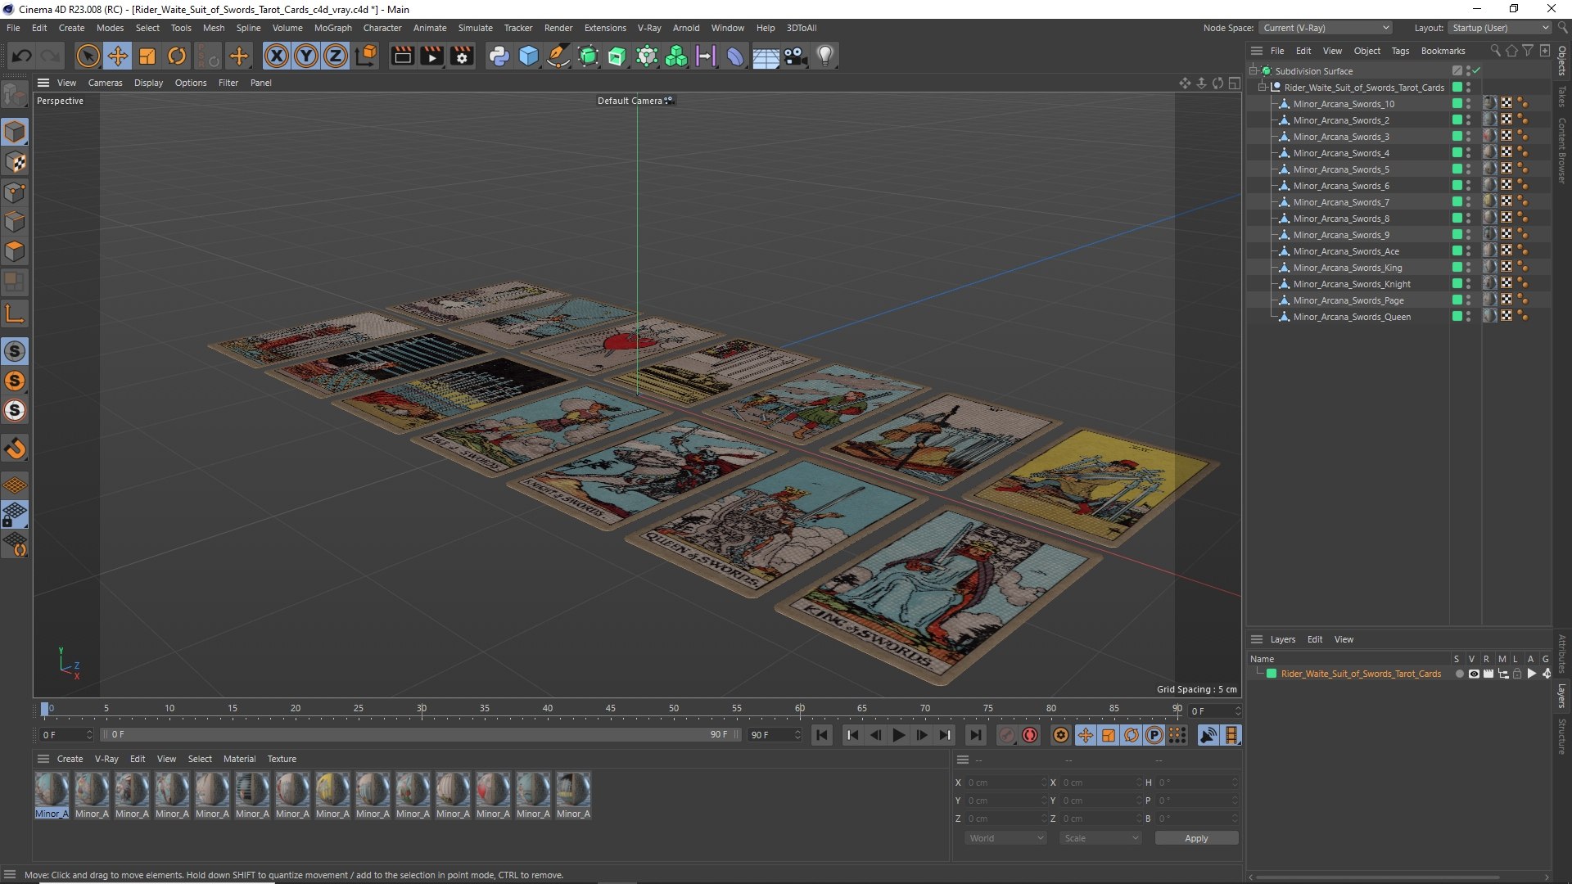
Task: Click the Apply button
Action: point(1196,838)
